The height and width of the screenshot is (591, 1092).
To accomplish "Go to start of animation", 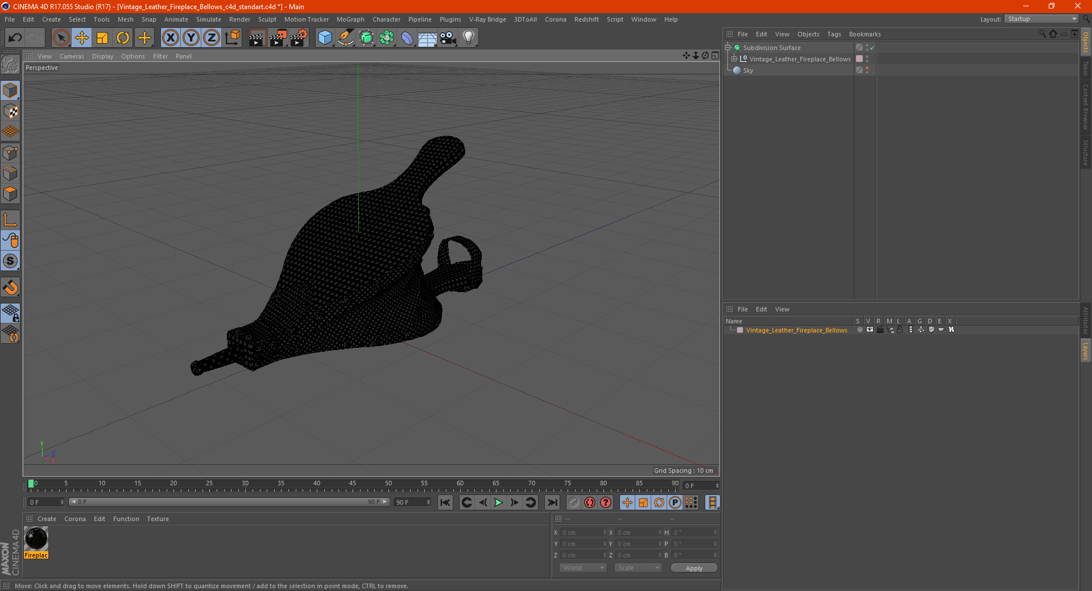I will point(445,502).
